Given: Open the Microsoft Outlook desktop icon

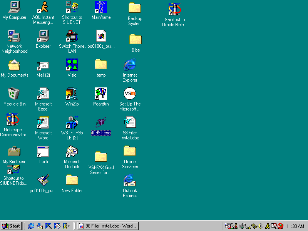Looking at the screenshot, I should 72,152.
